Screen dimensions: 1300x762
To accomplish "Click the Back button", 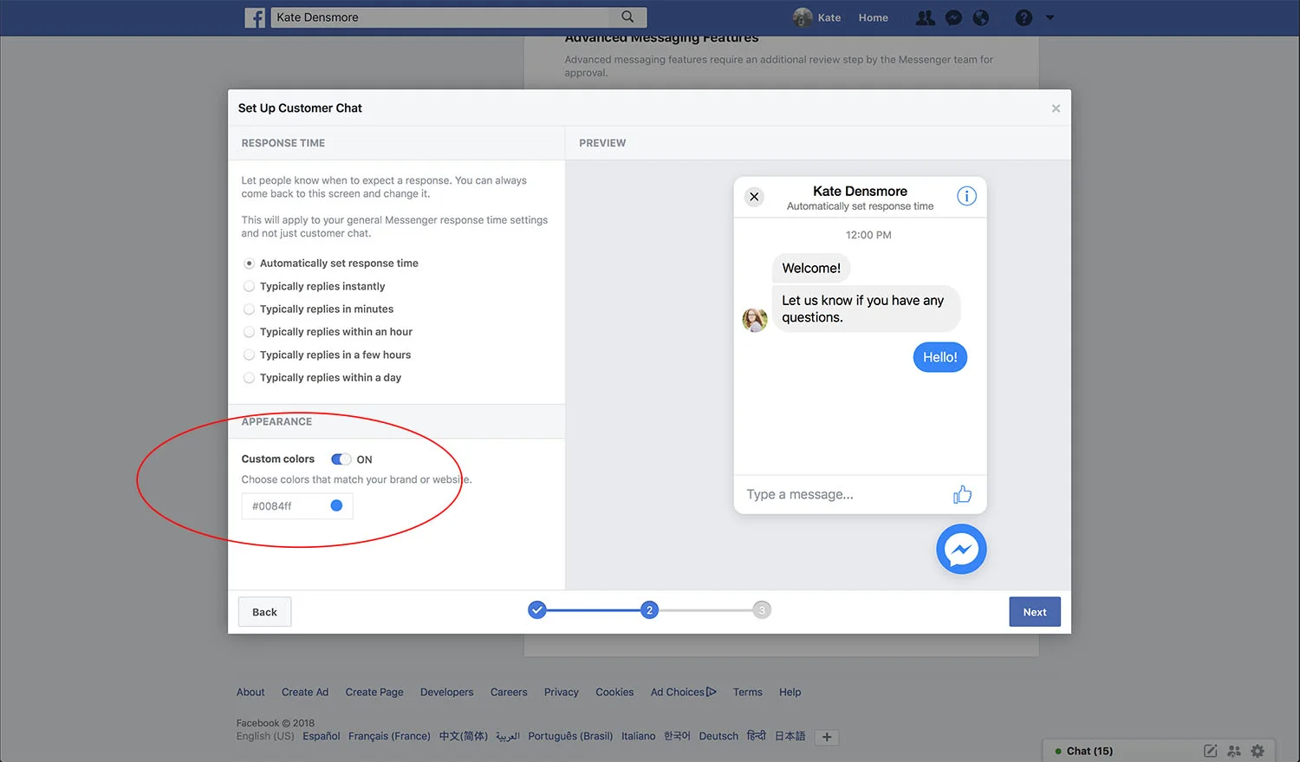I will click(264, 612).
